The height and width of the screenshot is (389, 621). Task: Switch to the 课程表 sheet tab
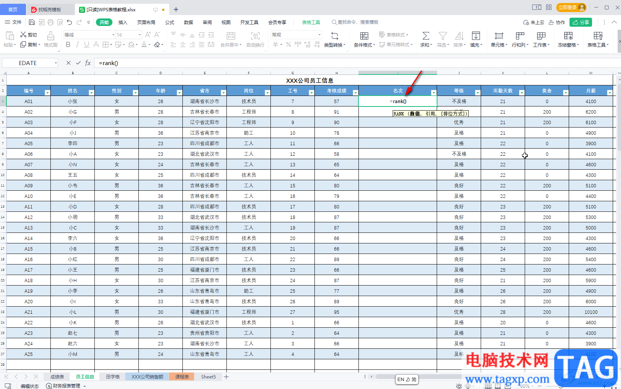coord(182,377)
